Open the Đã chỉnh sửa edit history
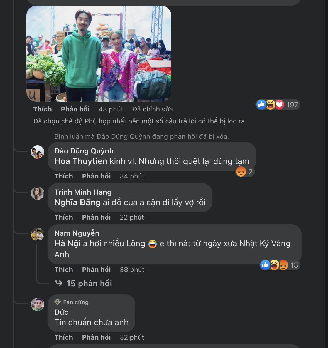 click(x=152, y=109)
